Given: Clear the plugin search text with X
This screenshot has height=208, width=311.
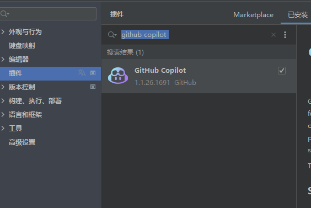Looking at the screenshot, I should tap(274, 35).
